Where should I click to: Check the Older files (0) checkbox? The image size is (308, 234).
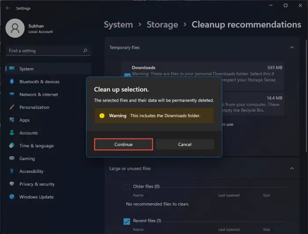[127, 187]
